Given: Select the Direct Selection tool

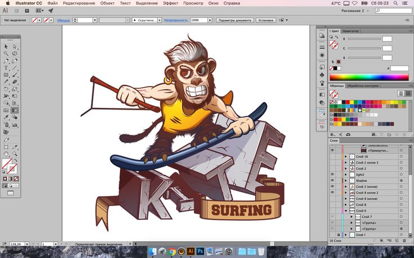Looking at the screenshot, I should tap(15, 47).
